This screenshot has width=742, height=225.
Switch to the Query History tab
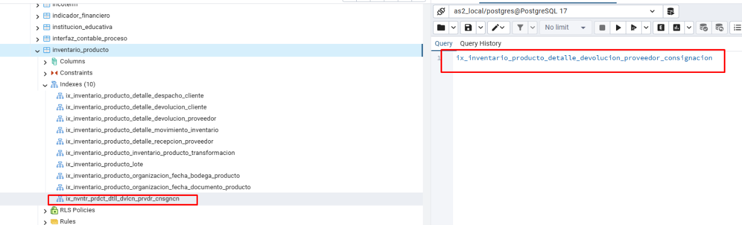[480, 43]
